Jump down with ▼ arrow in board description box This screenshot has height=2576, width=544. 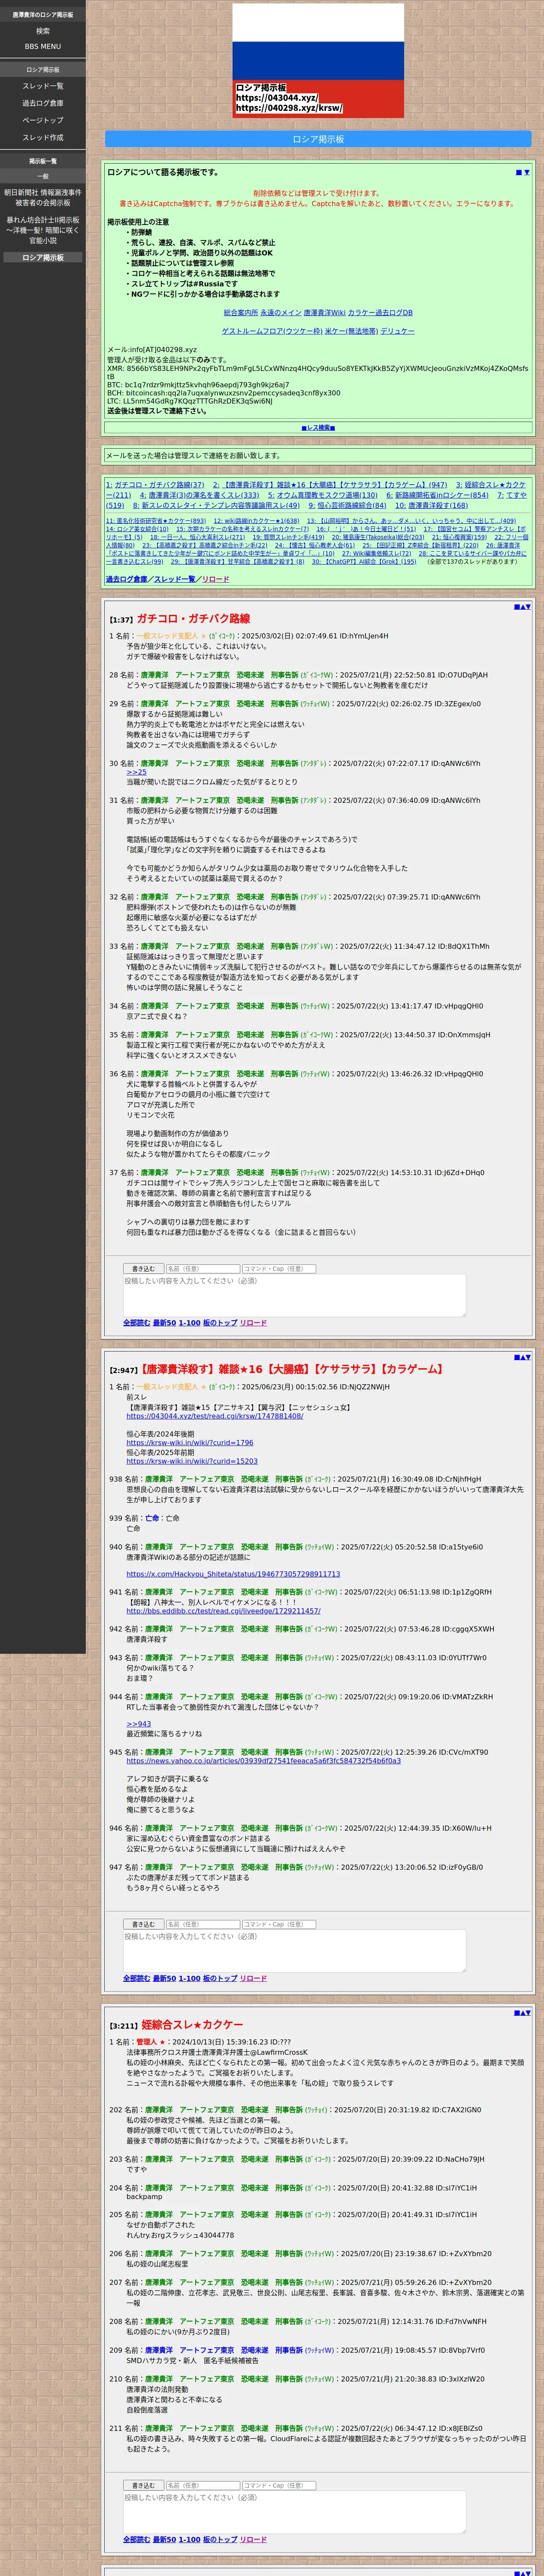pyautogui.click(x=527, y=173)
